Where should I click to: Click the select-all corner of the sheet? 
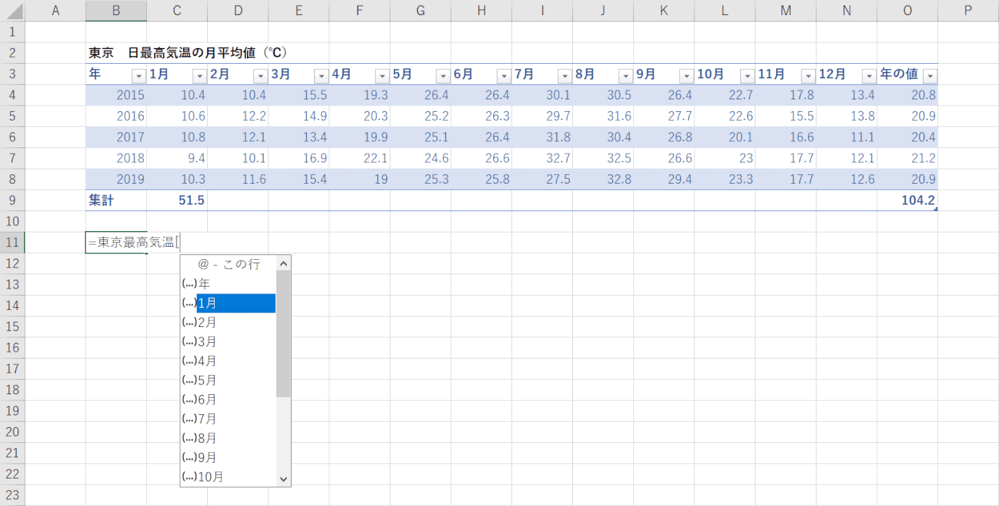click(12, 10)
